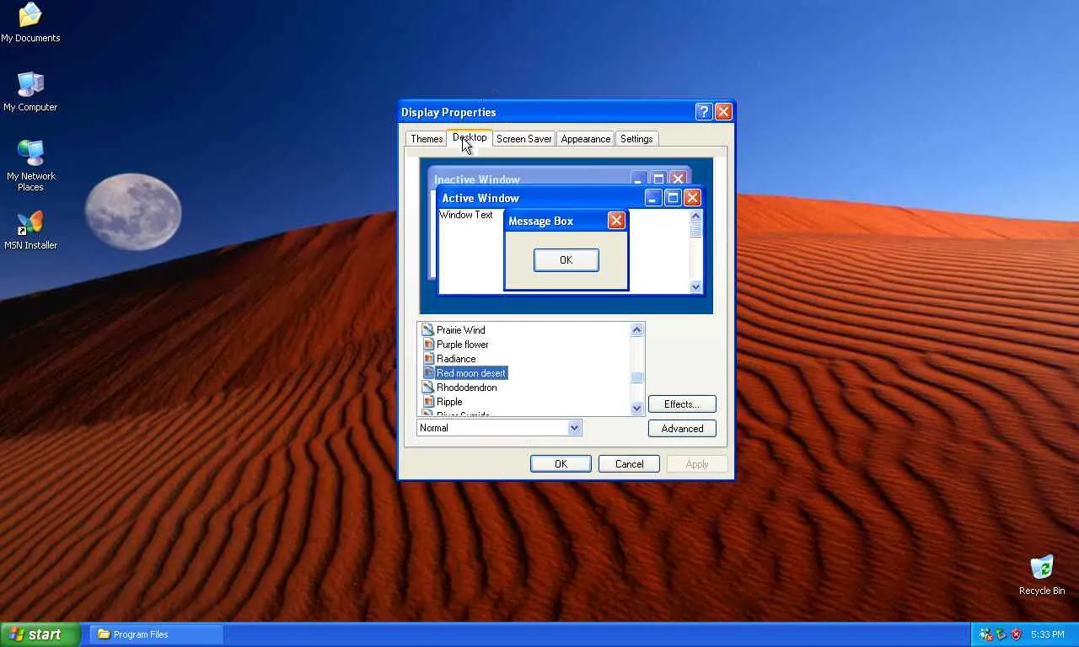Select My Network Places on the desktop

click(x=30, y=166)
